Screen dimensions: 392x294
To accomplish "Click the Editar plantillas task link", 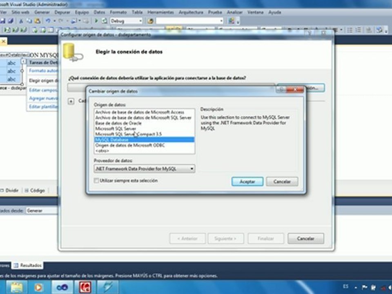I will point(43,107).
